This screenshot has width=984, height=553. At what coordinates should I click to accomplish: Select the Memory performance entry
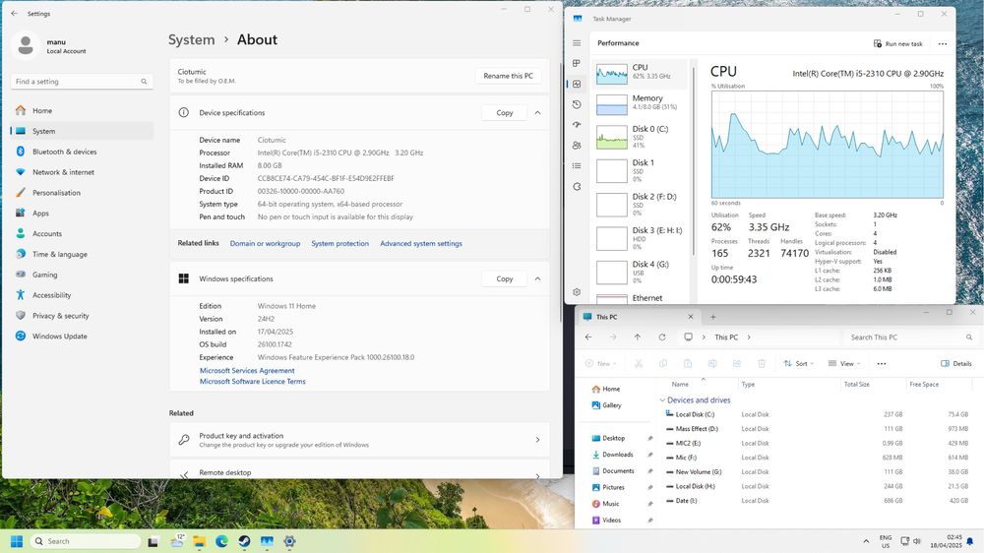tap(641, 104)
